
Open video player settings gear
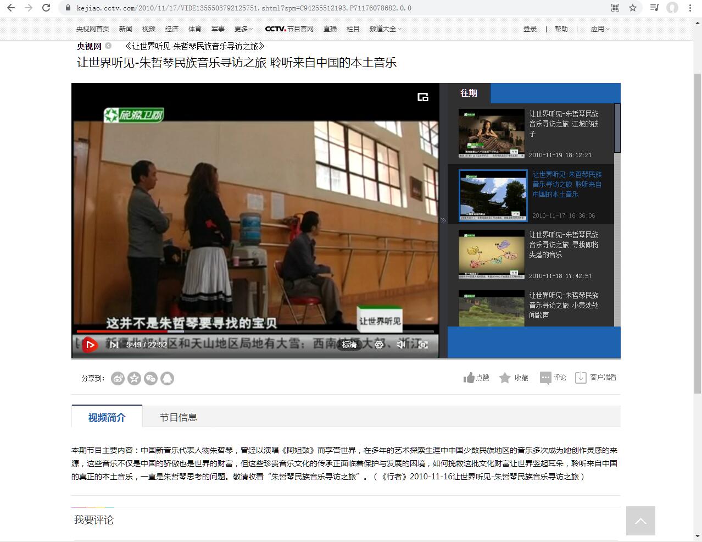click(x=379, y=345)
